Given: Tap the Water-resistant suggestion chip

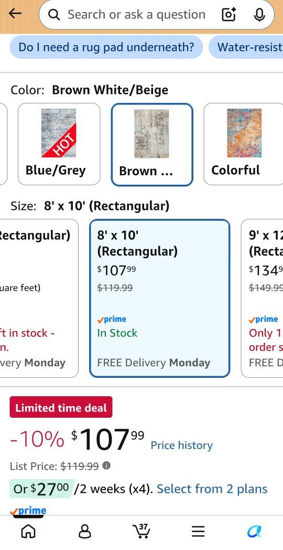Looking at the screenshot, I should coord(246,47).
